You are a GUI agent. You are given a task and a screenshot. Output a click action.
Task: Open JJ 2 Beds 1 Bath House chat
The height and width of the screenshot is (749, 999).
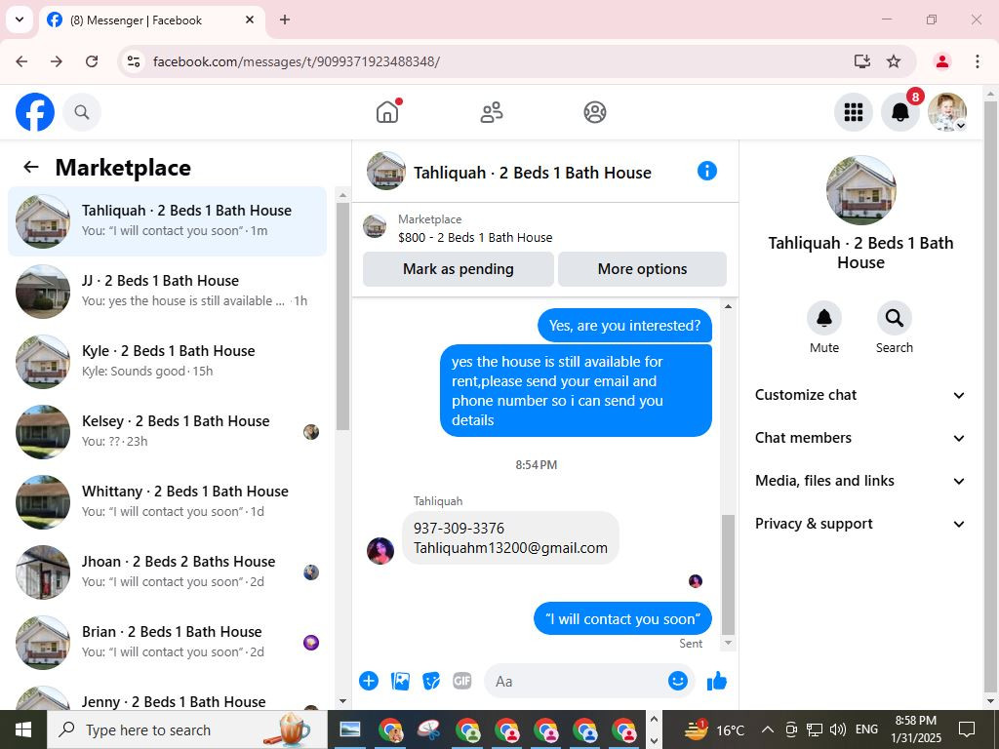167,291
